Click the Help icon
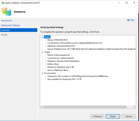This screenshot has height=121, width=139. 128,20
